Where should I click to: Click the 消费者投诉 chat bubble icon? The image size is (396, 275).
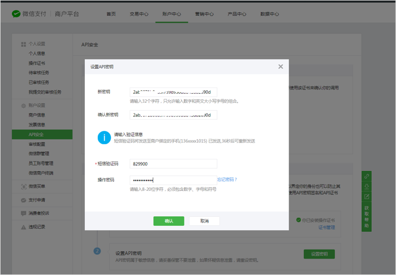tap(24, 213)
